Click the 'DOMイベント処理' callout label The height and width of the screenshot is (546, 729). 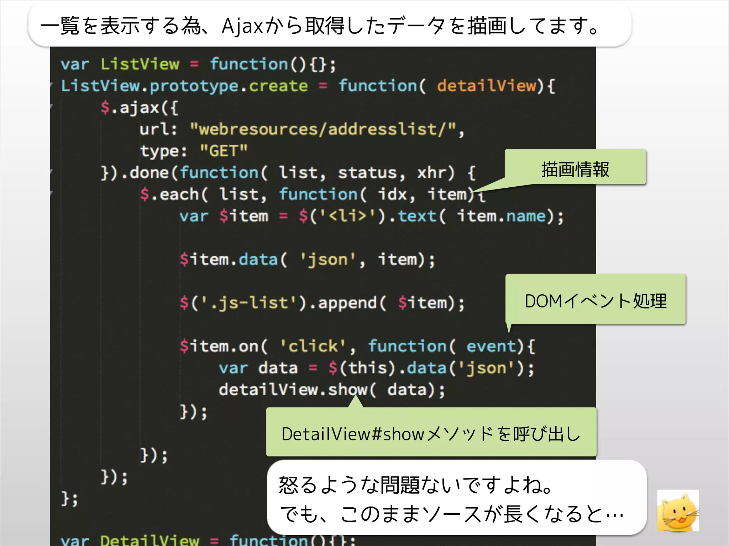click(596, 301)
